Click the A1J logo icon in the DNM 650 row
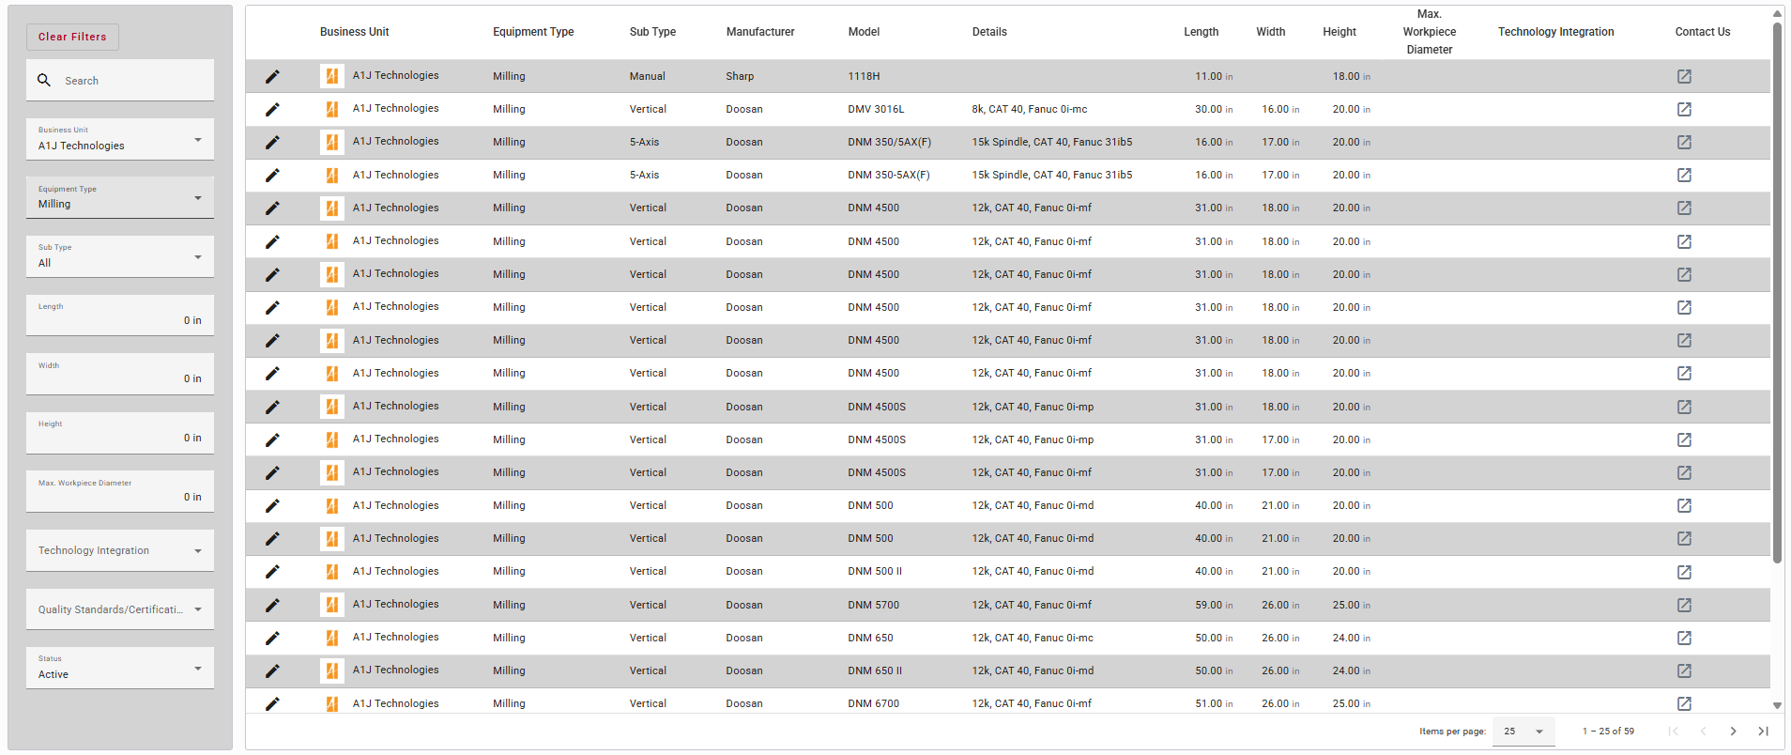Screen dimensions: 1791x755 coord(331,638)
